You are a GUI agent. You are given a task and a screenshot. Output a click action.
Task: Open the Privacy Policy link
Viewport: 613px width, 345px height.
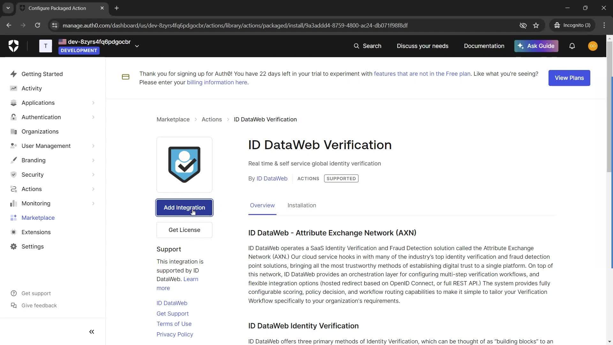click(175, 334)
